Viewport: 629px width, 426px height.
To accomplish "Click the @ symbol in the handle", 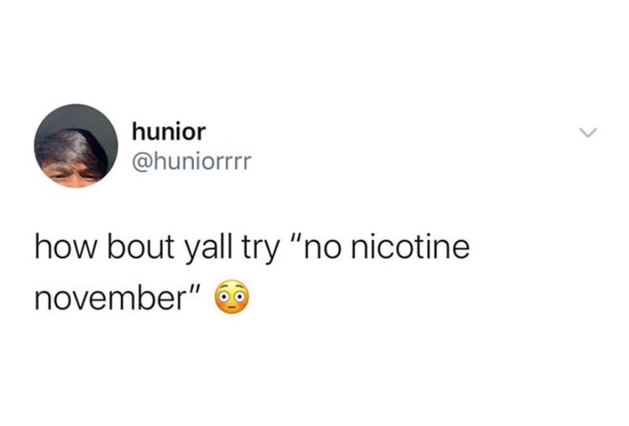I will click(141, 163).
